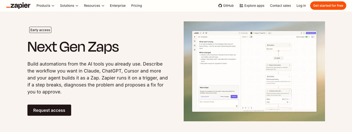
Task: Click the AI Assistant label icon in preview
Action: coord(199,37)
